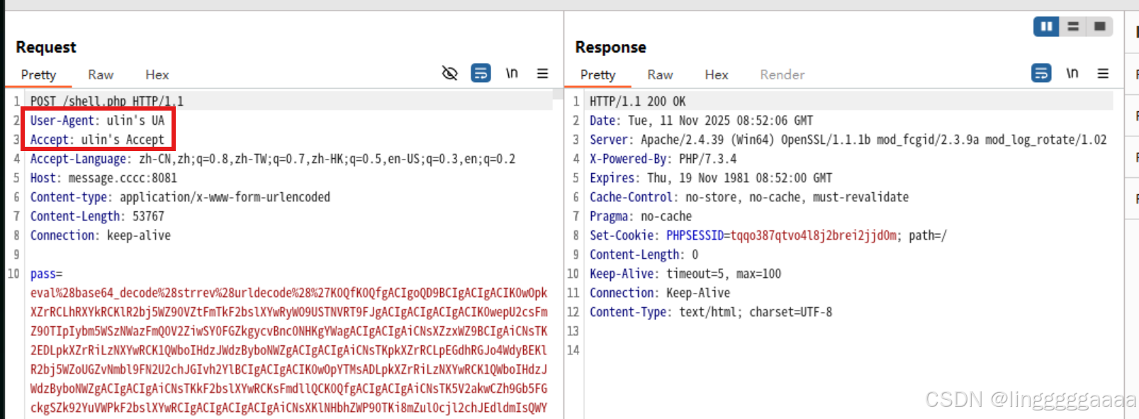Switch to Response Hex tab

coord(717,74)
